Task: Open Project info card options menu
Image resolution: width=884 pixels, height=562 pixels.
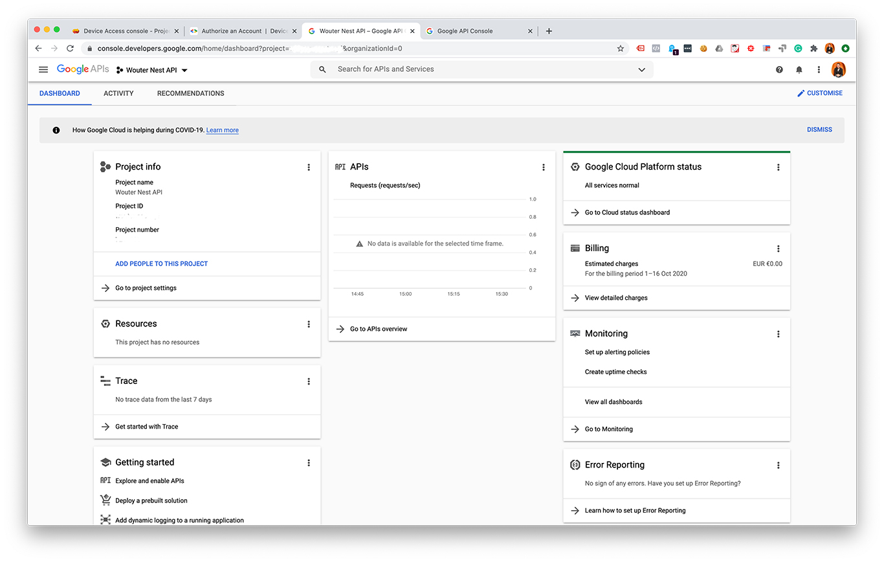Action: coord(309,167)
